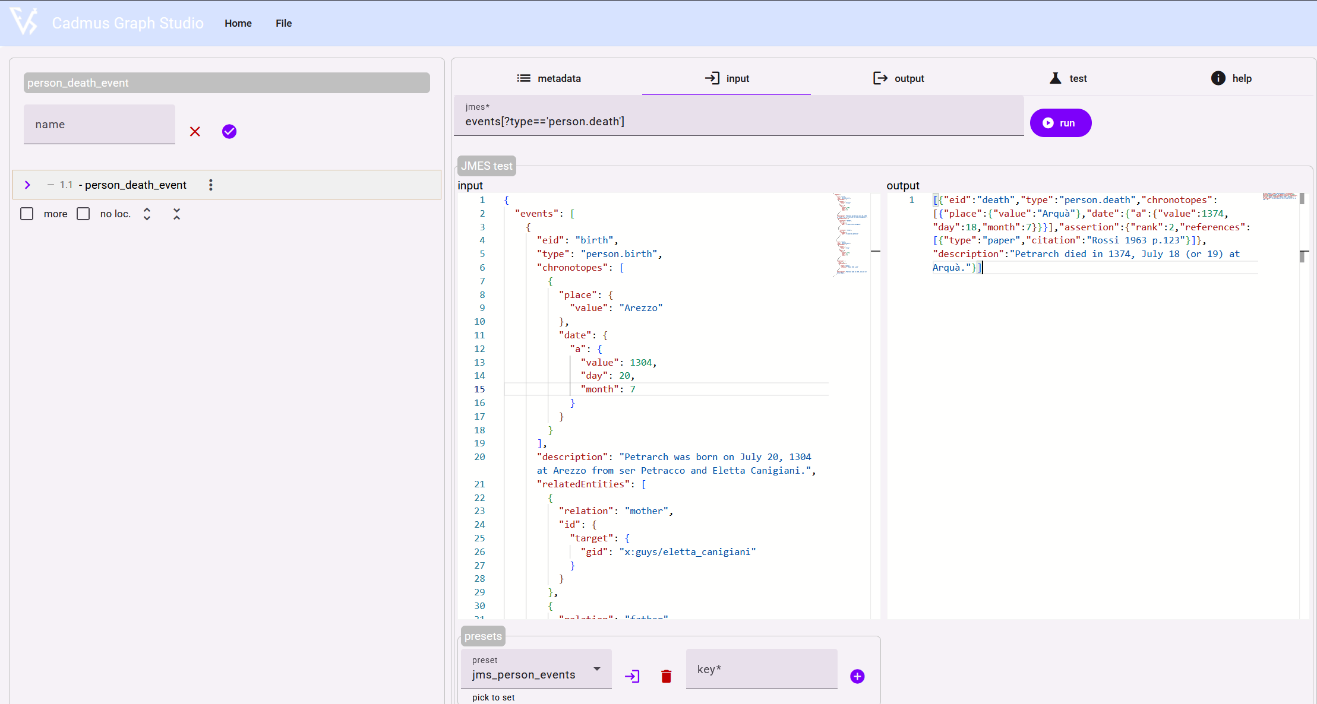Click the Cadmus Graph Studio title
Viewport: 1317px width, 704px height.
(x=128, y=23)
